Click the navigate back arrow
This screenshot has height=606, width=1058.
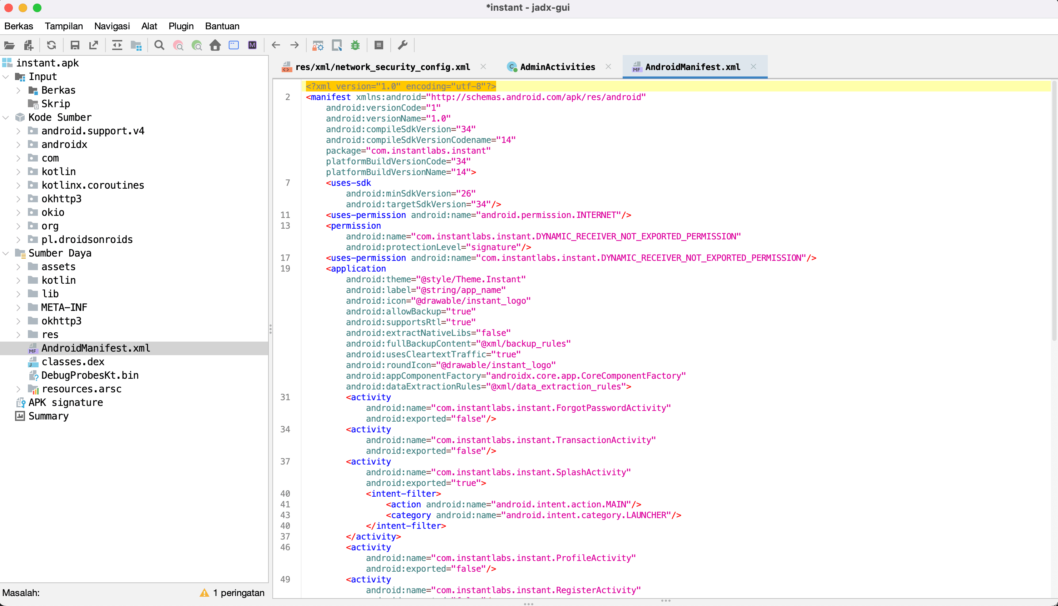(276, 45)
